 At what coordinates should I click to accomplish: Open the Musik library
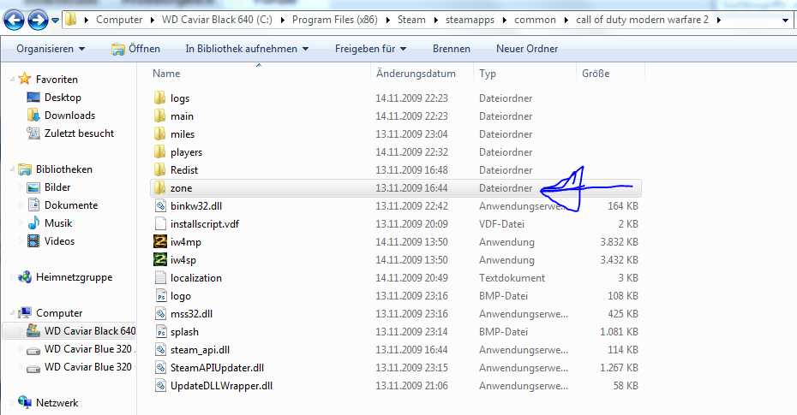[58, 223]
